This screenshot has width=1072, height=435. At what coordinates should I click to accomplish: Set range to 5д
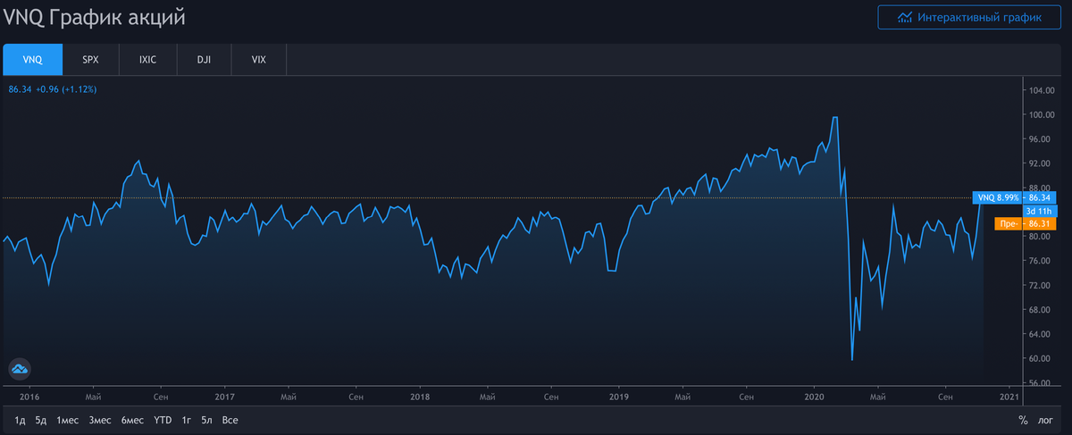[41, 420]
